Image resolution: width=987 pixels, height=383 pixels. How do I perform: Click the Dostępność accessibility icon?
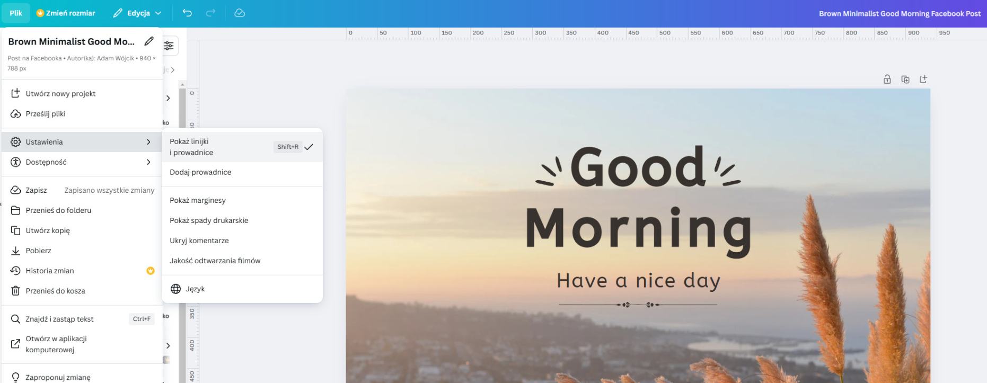tap(15, 162)
